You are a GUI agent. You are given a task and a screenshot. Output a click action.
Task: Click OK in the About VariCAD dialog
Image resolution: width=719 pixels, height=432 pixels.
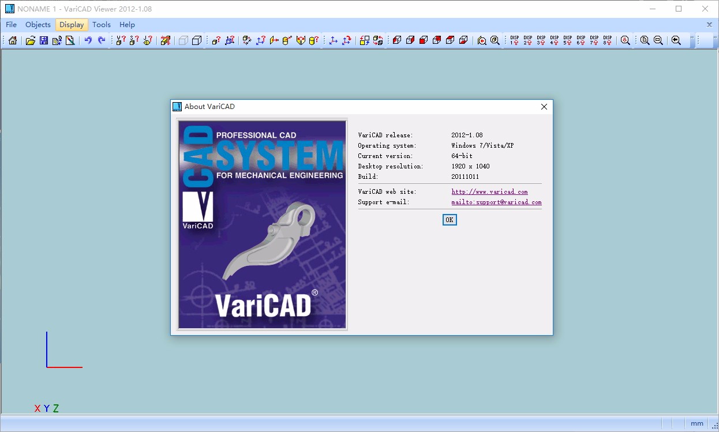tap(450, 220)
